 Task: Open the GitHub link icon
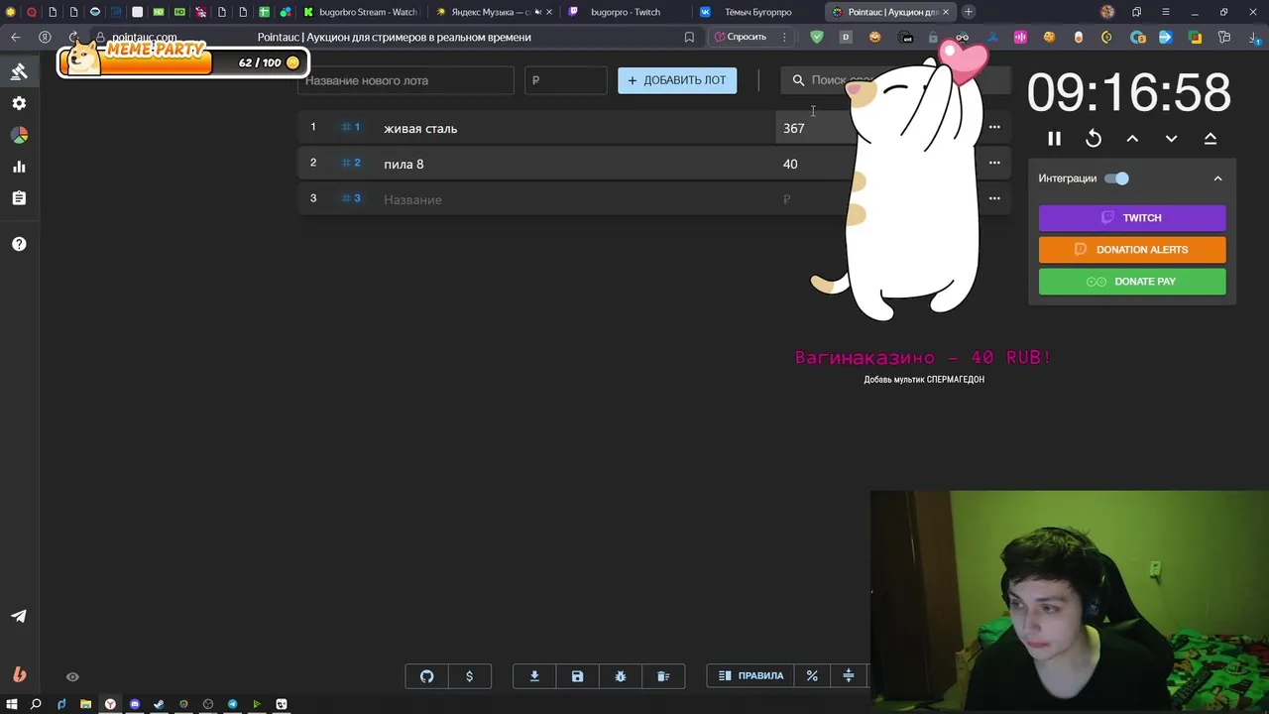pyautogui.click(x=427, y=676)
